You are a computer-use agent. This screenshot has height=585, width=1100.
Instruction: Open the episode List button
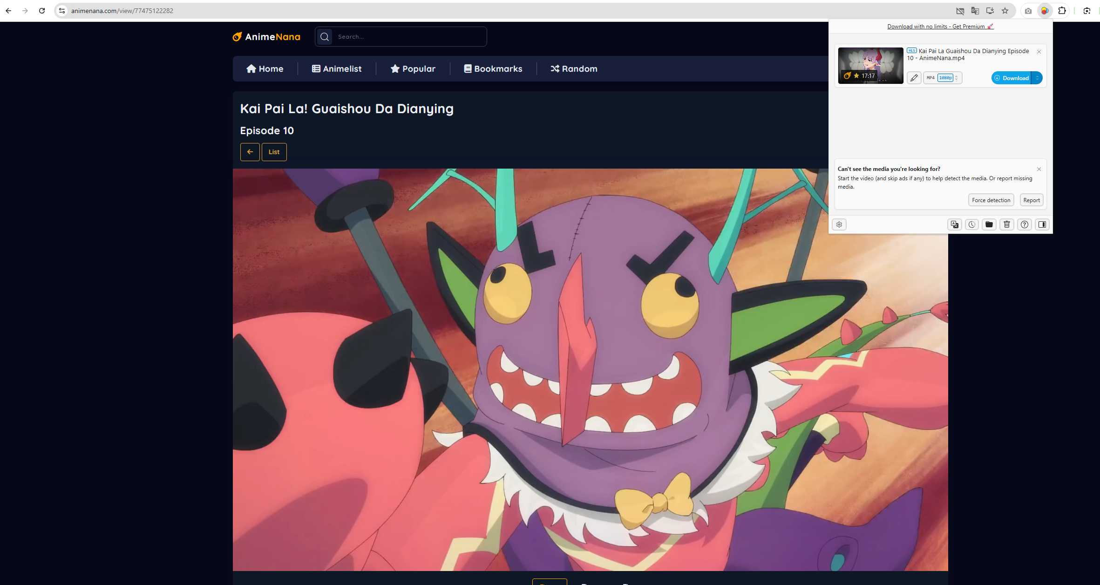pos(274,152)
